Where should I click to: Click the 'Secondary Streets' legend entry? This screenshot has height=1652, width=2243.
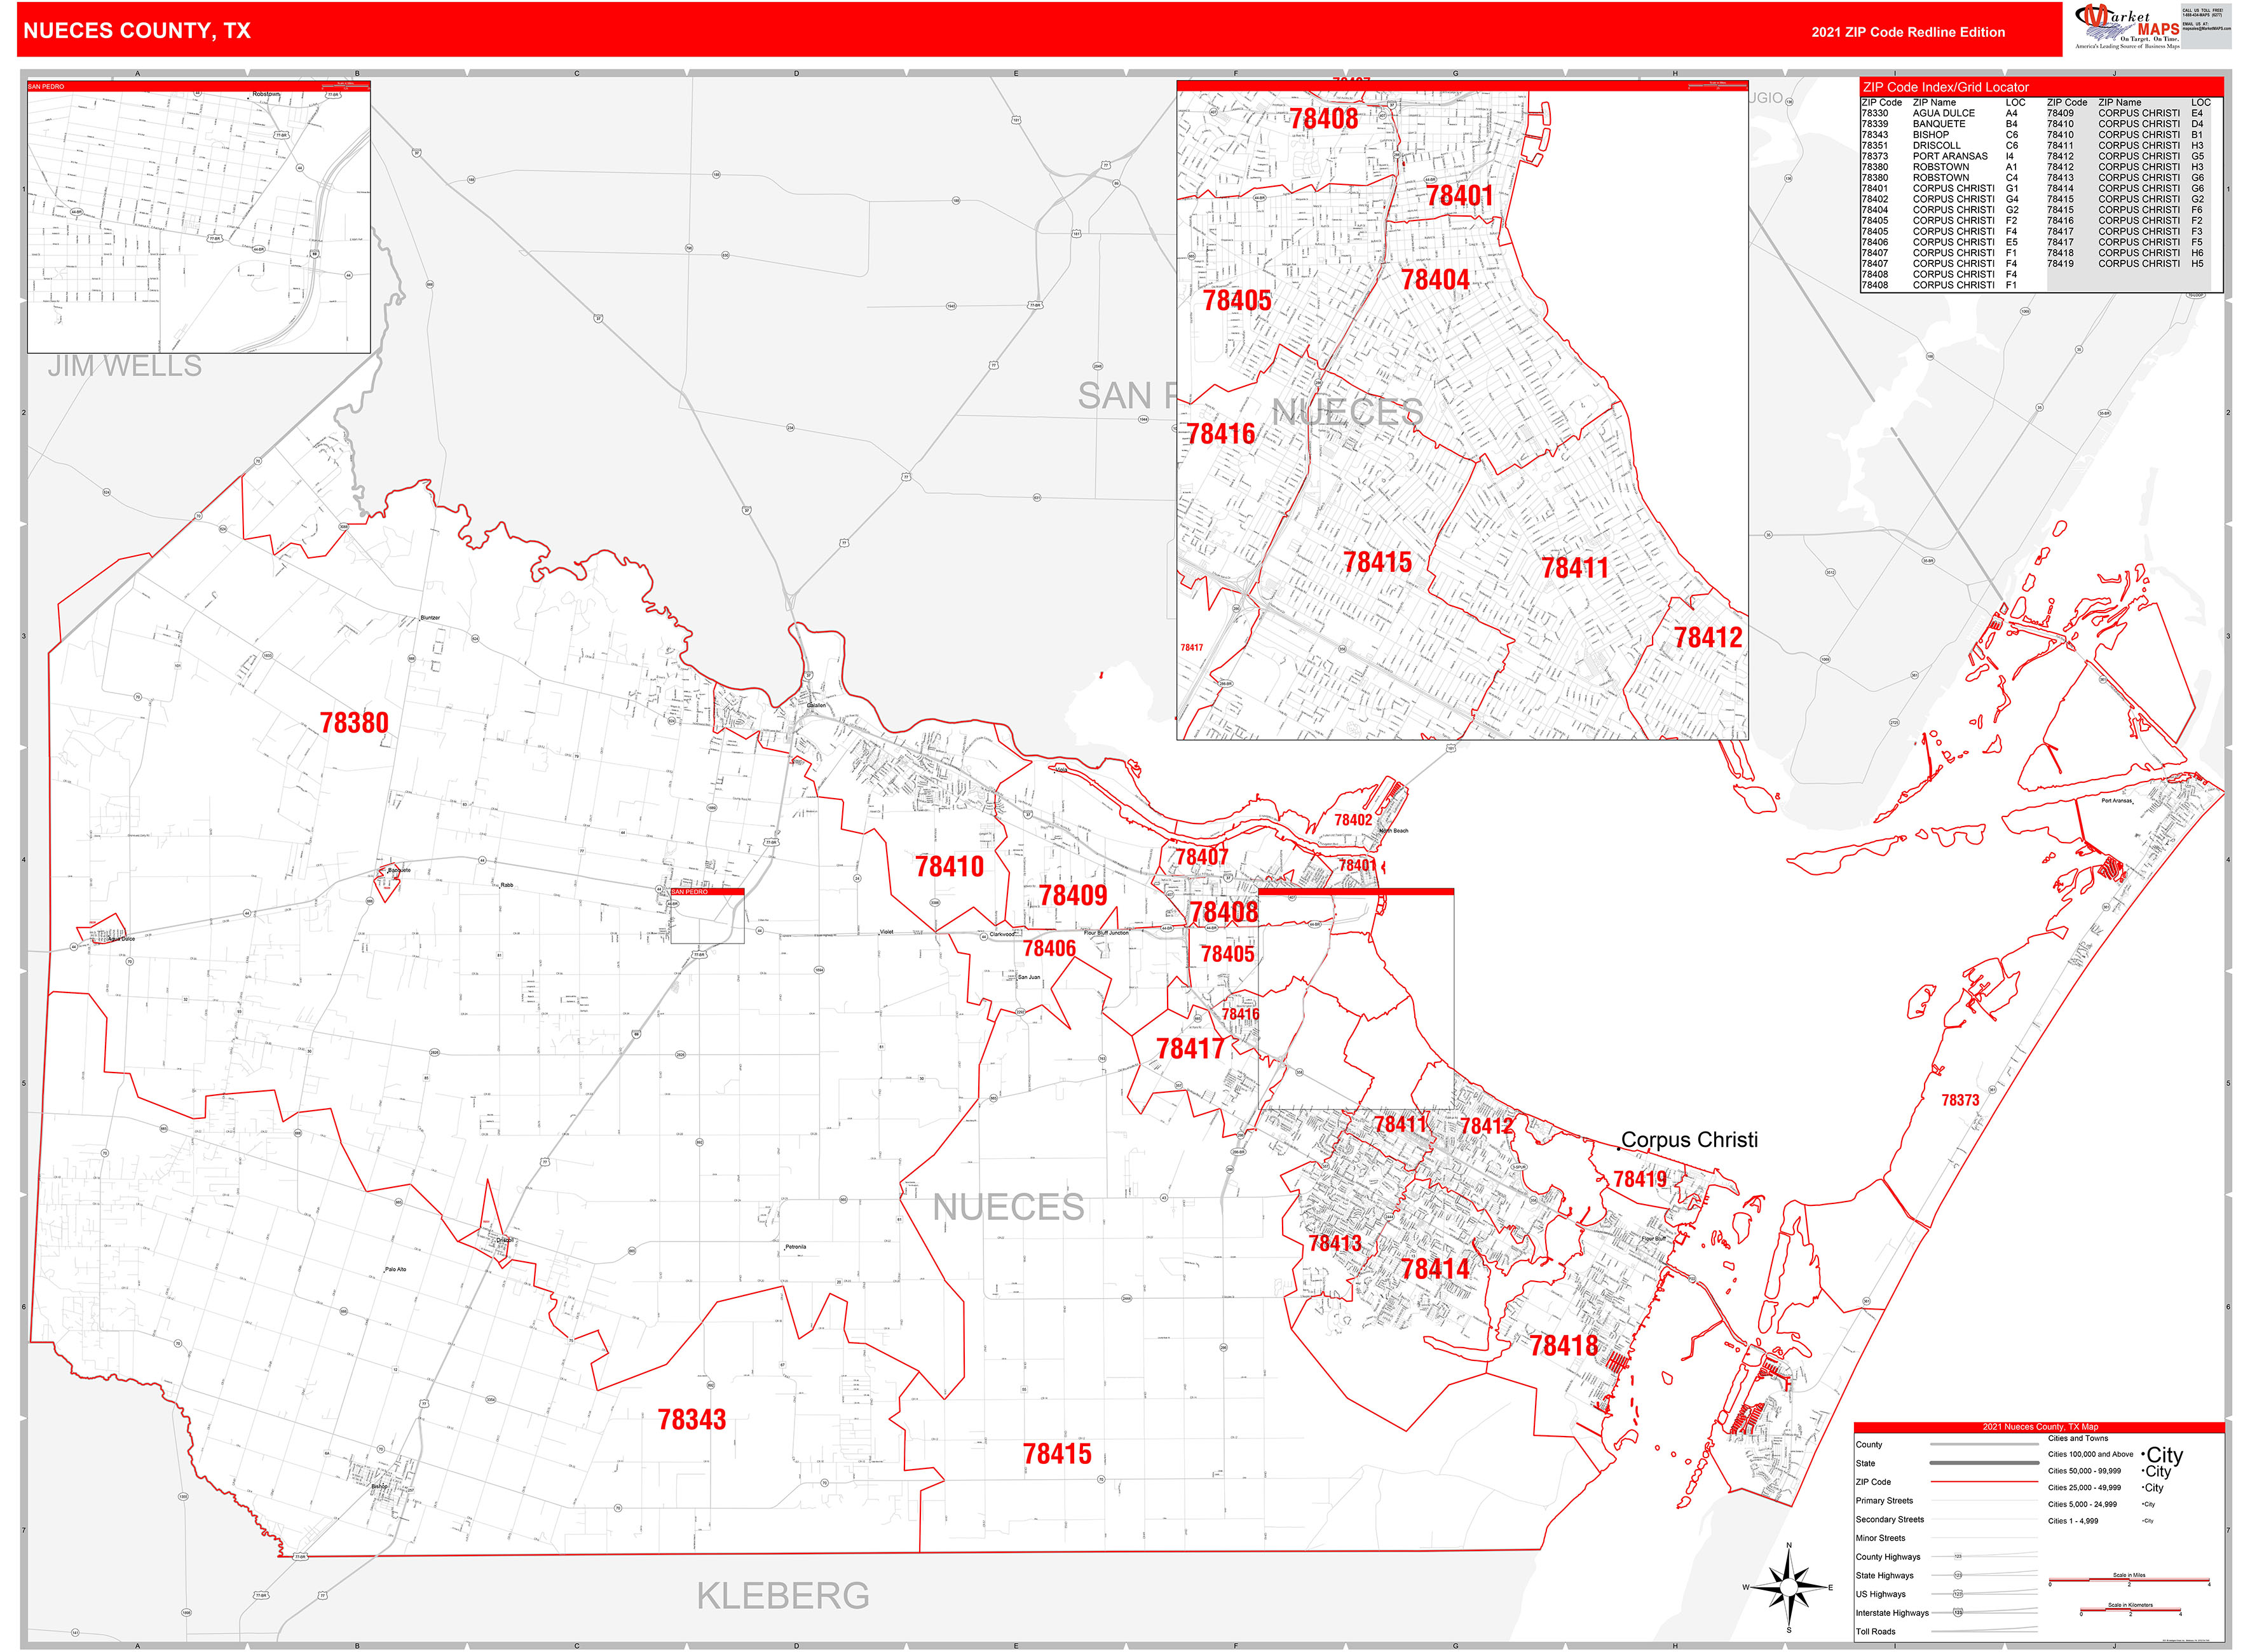tap(1890, 1520)
